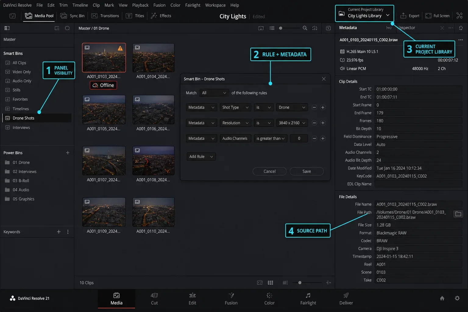Add rule after Resolution row
Screen dimensions: 468x312
point(323,123)
